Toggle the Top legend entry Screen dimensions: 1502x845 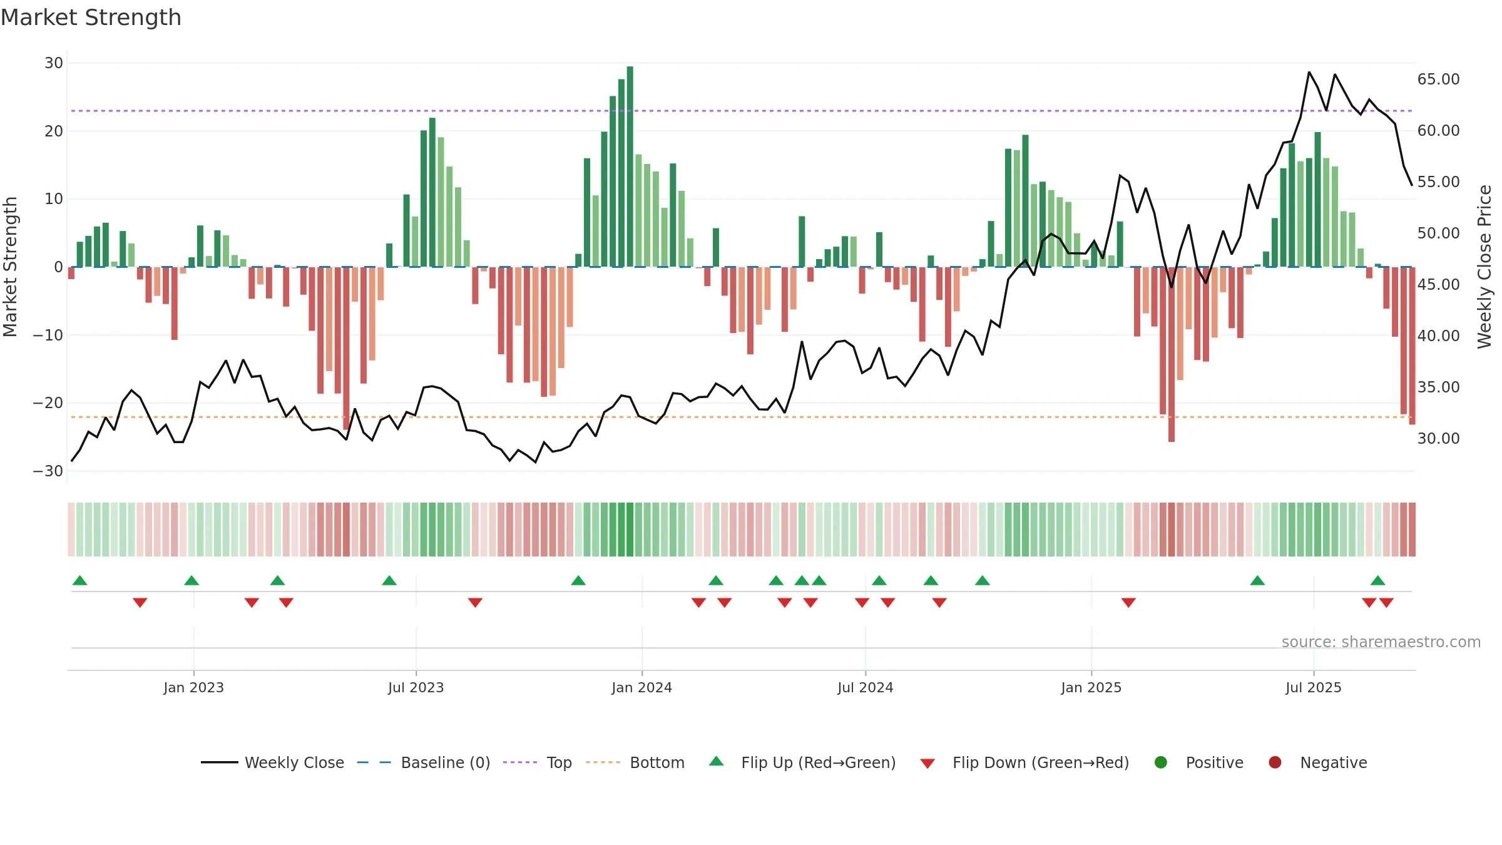click(538, 762)
